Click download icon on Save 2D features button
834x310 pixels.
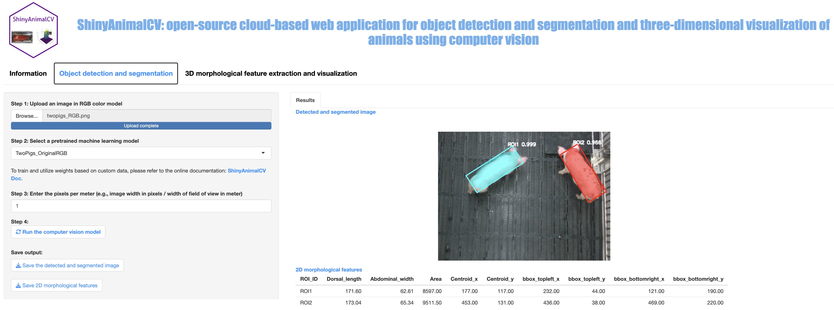pyautogui.click(x=19, y=285)
